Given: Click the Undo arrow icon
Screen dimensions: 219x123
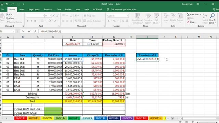Looking at the screenshot, I should point(7,4).
